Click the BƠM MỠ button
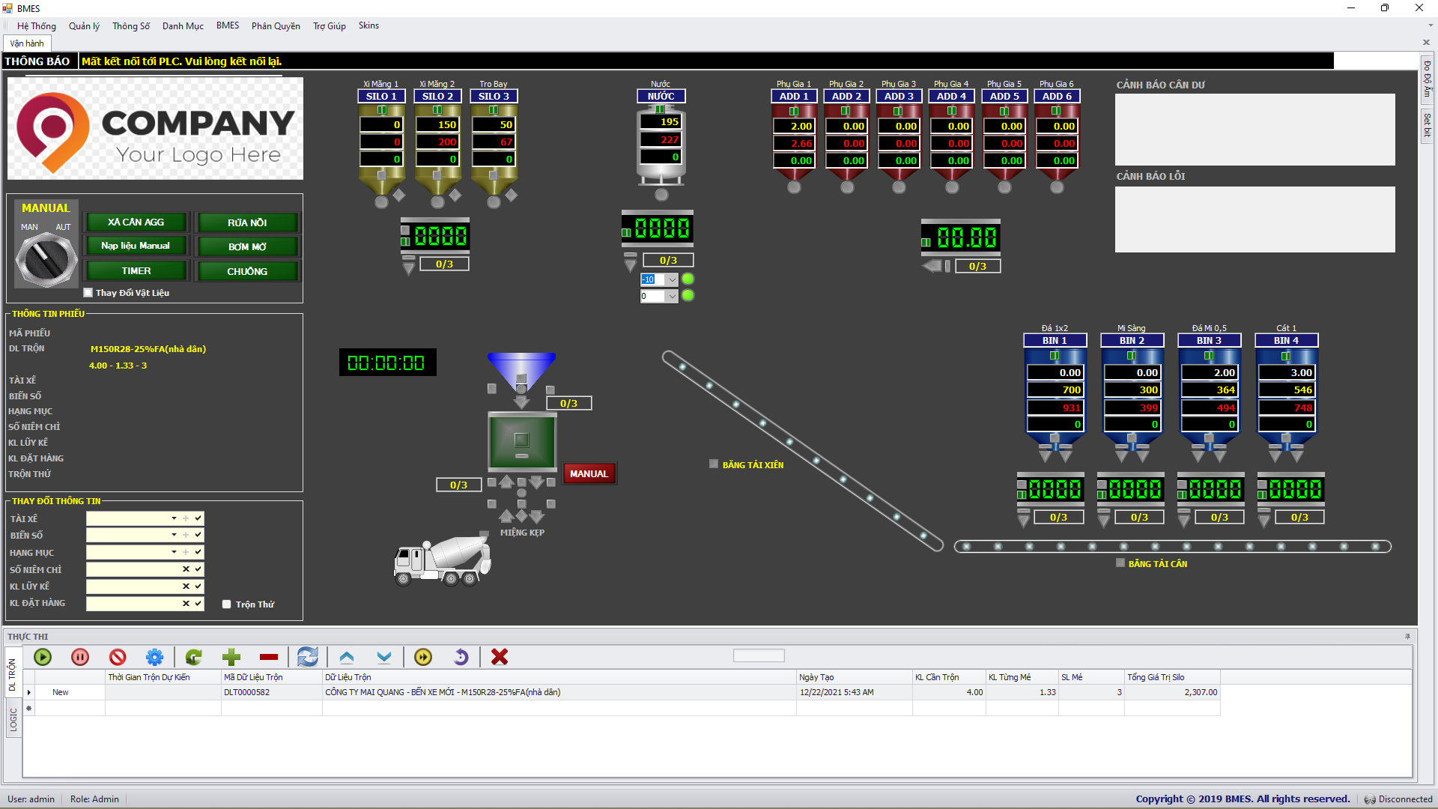Image resolution: width=1438 pixels, height=809 pixels. point(247,246)
